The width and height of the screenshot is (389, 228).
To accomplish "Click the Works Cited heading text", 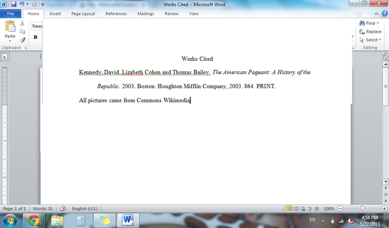I will pyautogui.click(x=197, y=59).
